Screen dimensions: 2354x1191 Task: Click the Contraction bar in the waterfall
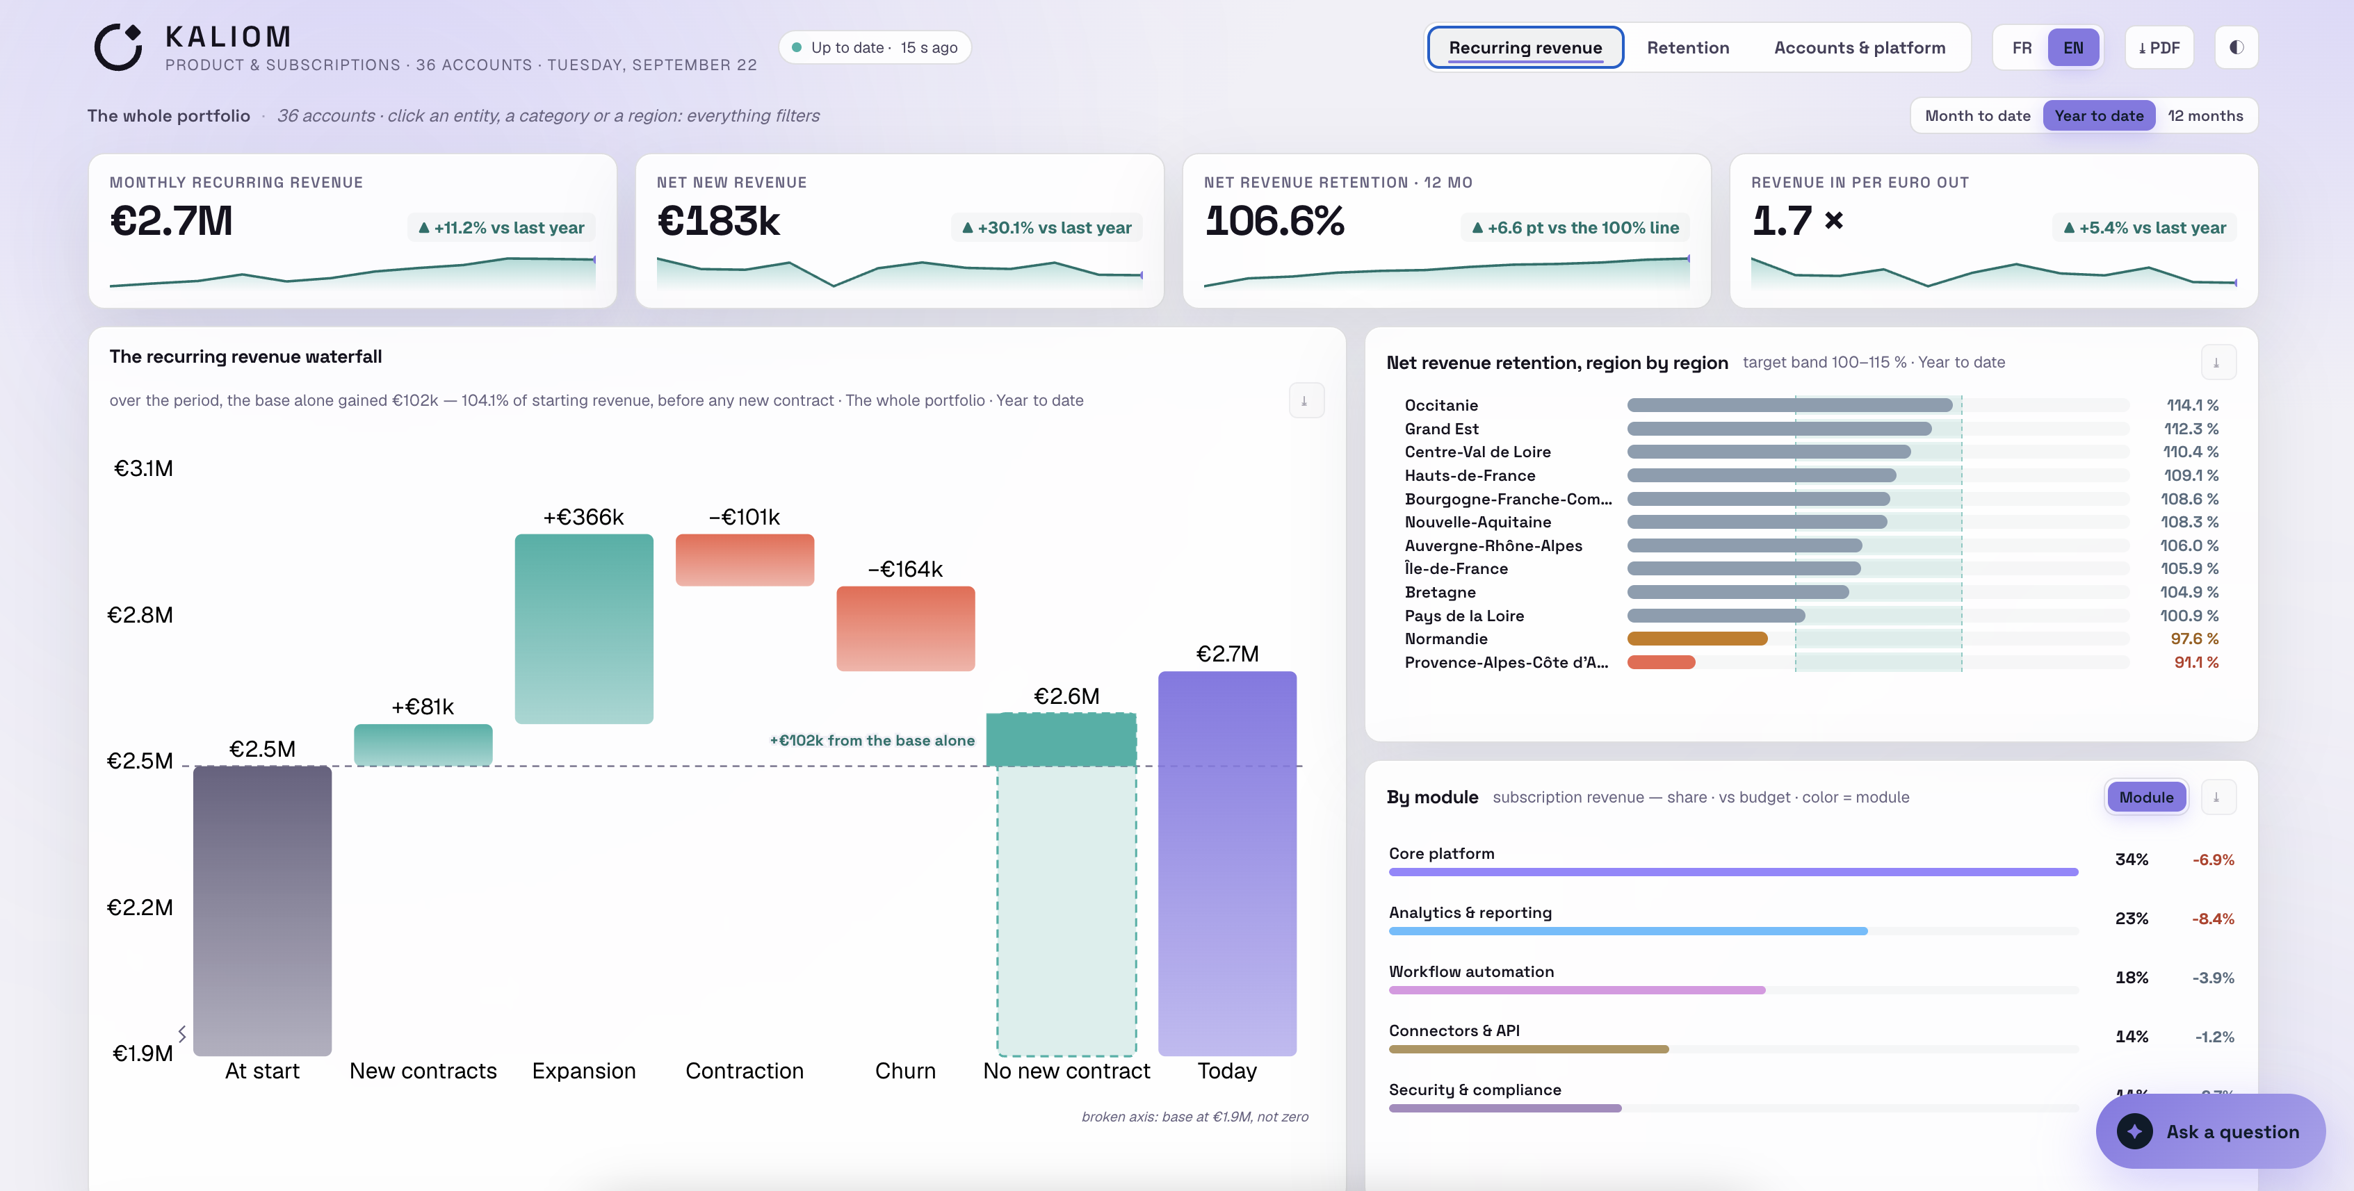tap(744, 559)
